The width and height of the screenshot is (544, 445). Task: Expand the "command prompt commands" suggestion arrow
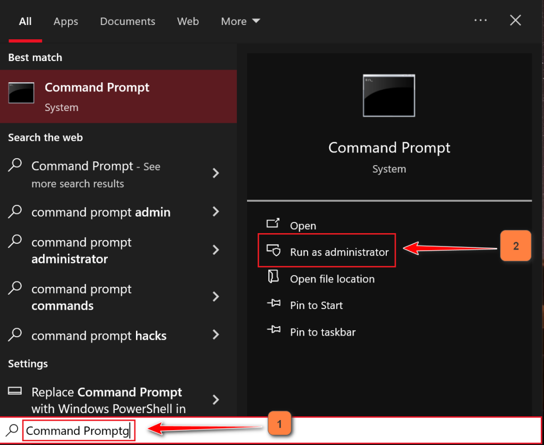point(216,297)
